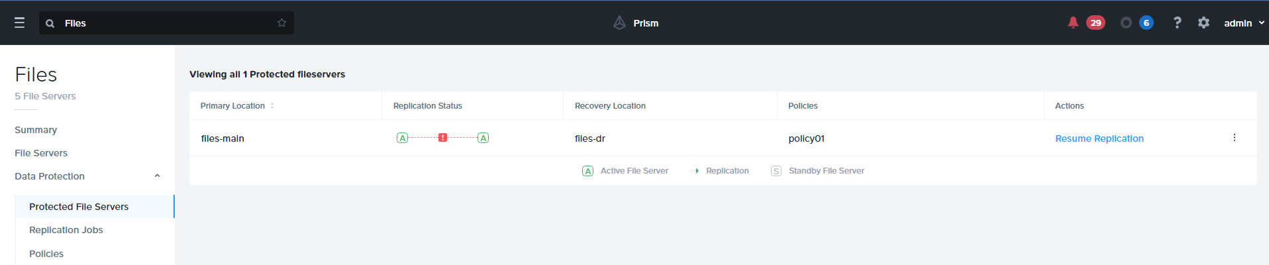Open Policies in sidebar
Screen dimensions: 1269x265
46,254
